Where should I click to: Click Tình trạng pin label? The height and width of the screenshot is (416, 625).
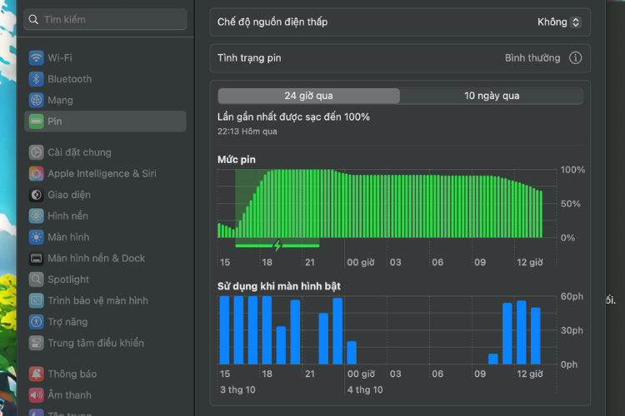click(249, 58)
